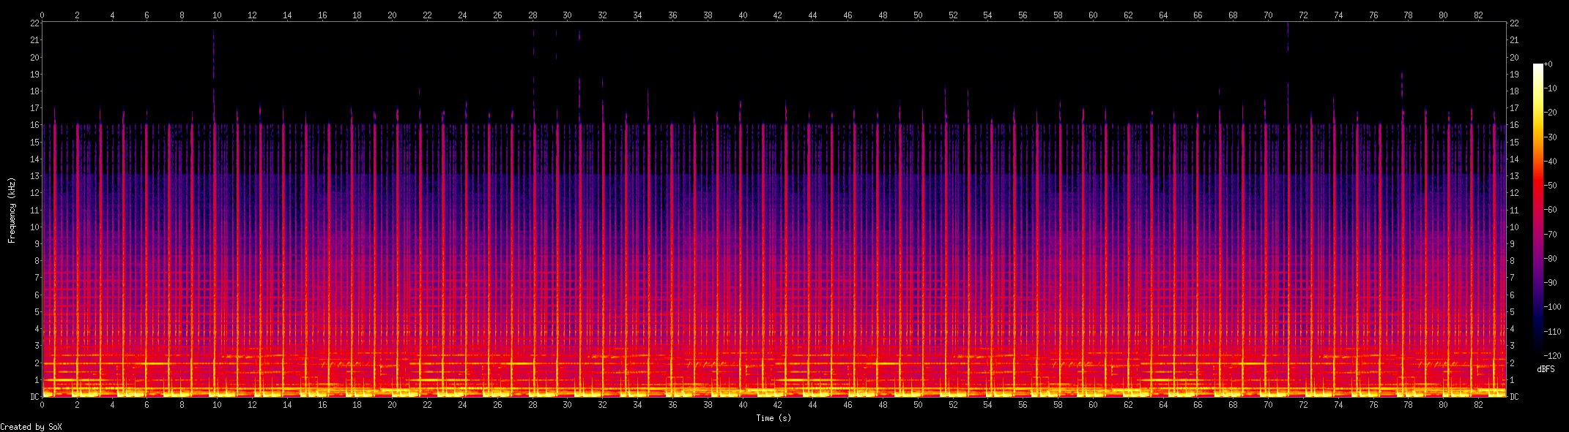Click the 1 kHz label on the right axis
Image resolution: width=1569 pixels, height=432 pixels.
(1512, 380)
